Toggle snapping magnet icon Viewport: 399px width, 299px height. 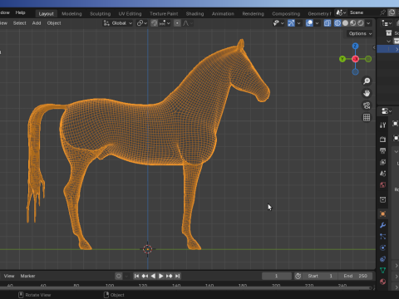[155, 23]
